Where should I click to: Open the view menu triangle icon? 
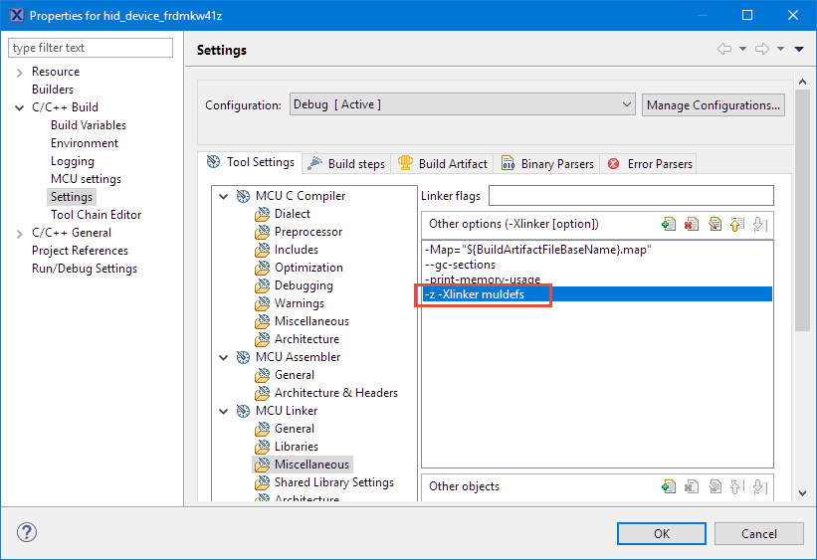(799, 50)
